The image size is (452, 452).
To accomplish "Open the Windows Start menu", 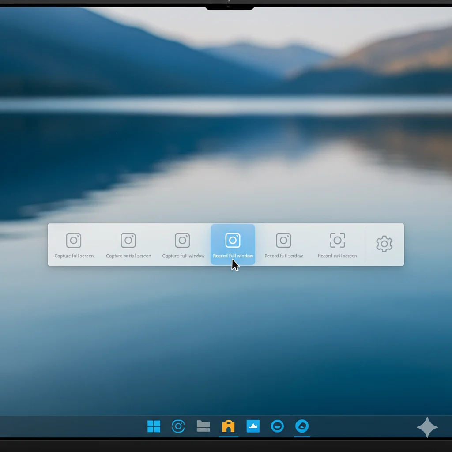I will coord(154,426).
